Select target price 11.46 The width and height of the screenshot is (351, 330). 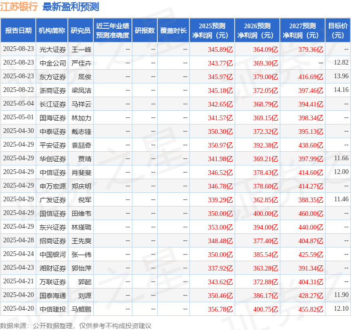point(341,199)
